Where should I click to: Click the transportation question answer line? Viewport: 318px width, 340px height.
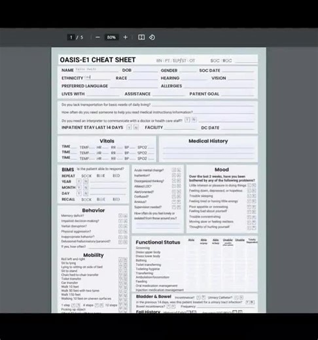pos(203,105)
